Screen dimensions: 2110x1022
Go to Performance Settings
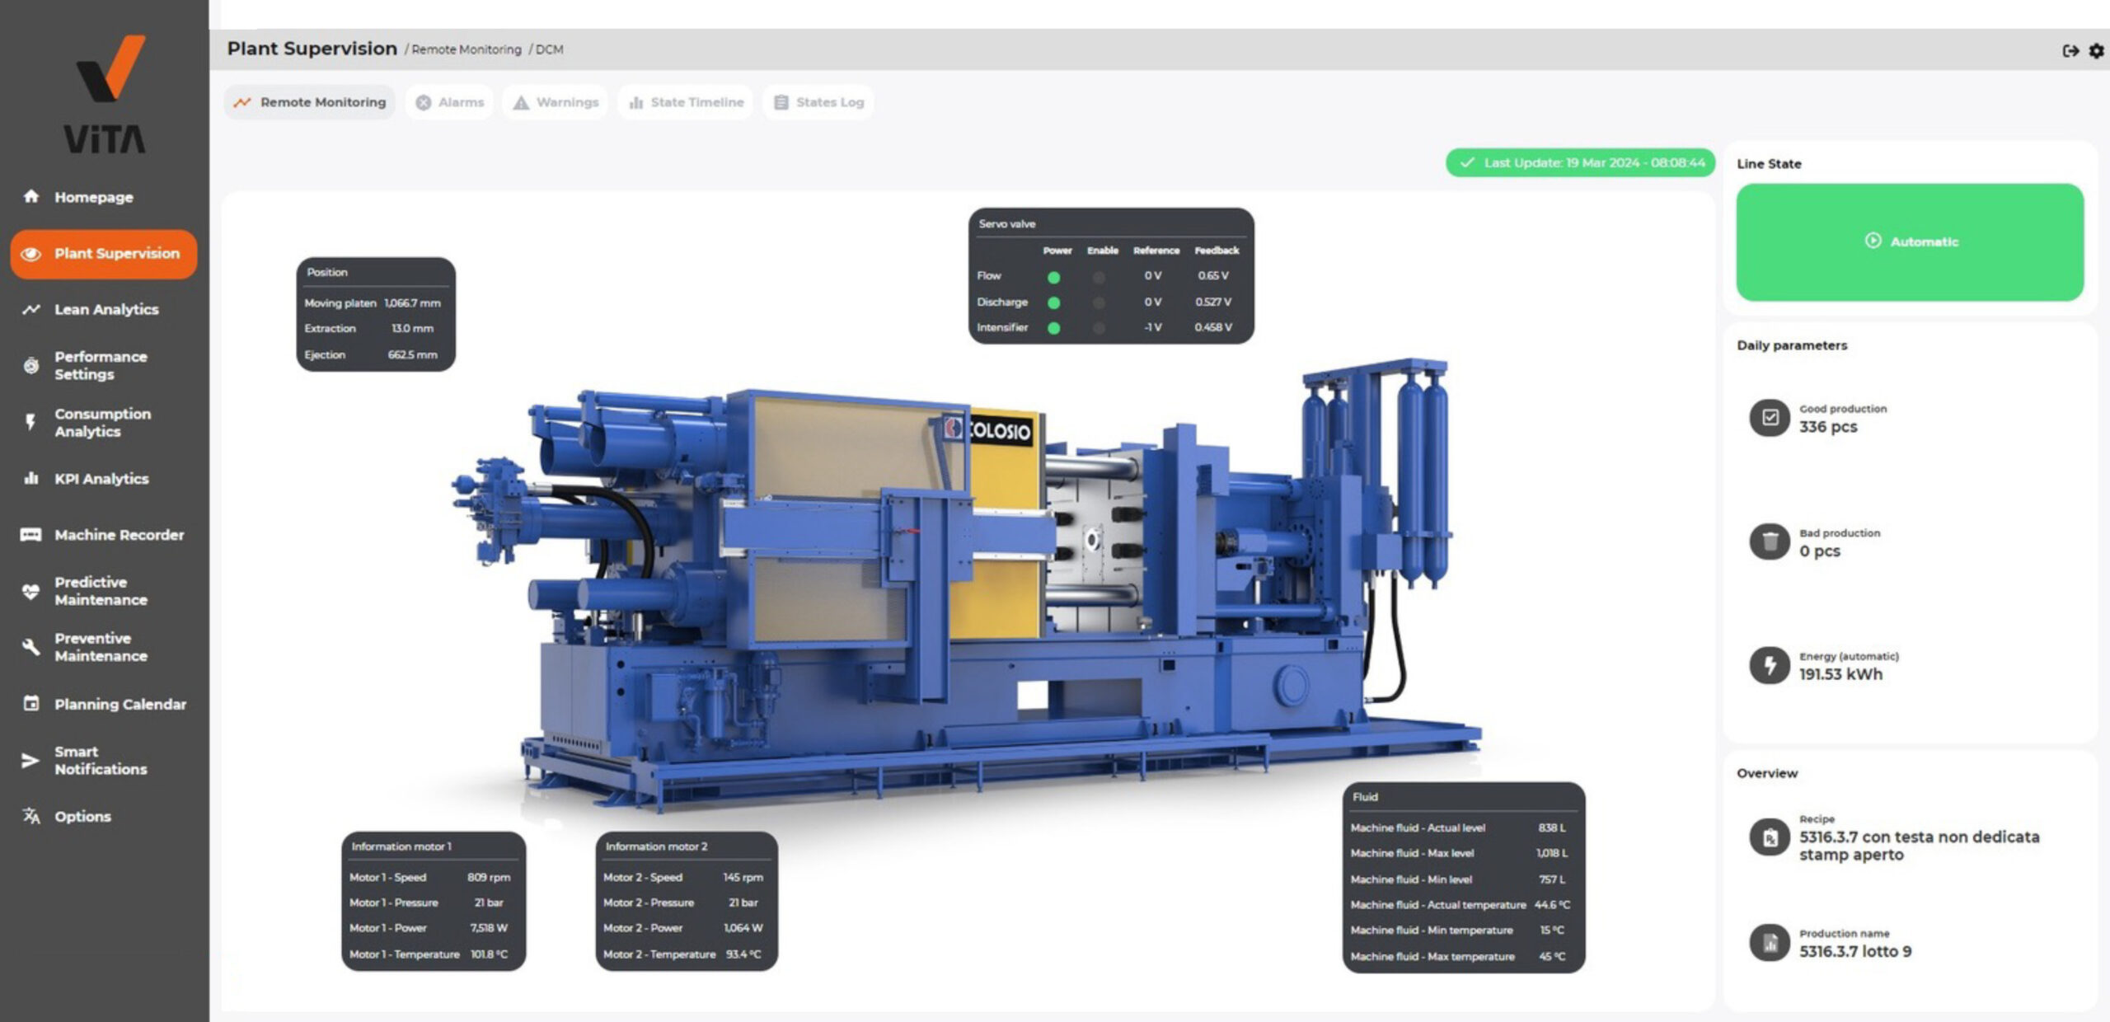(101, 365)
